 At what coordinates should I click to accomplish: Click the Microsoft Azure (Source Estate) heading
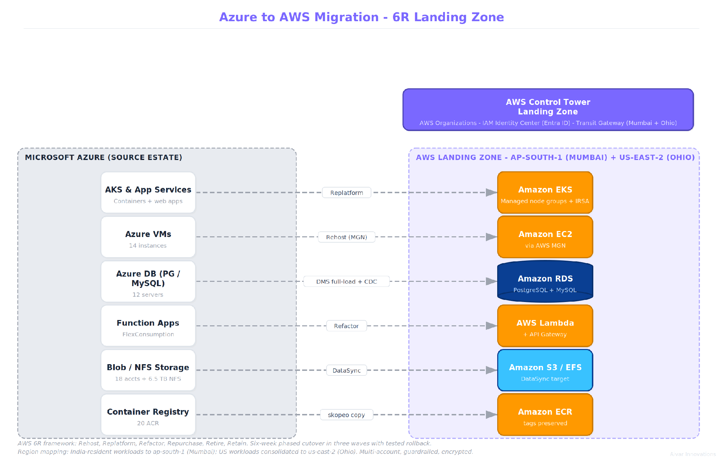pyautogui.click(x=104, y=158)
